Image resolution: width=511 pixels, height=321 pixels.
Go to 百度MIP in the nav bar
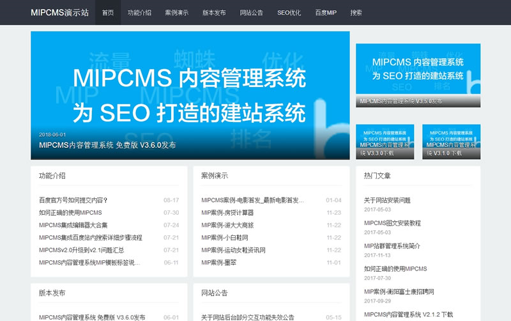point(326,13)
